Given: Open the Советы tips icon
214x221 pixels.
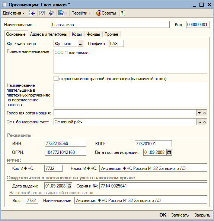Looking at the screenshot, I should [x=98, y=13].
